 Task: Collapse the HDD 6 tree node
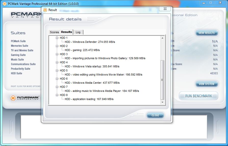click(x=57, y=79)
